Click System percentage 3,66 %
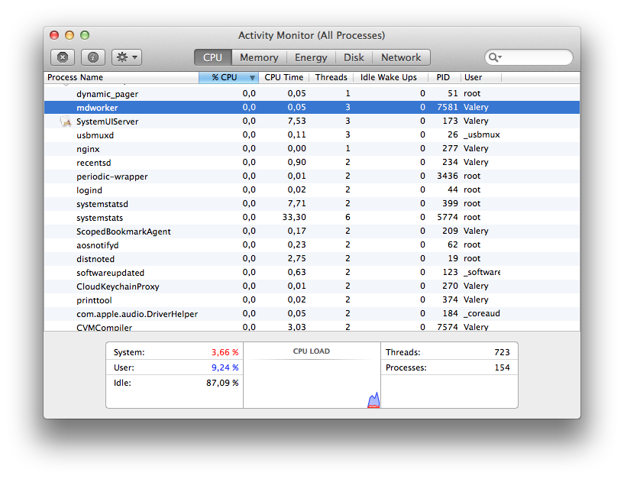 click(225, 352)
